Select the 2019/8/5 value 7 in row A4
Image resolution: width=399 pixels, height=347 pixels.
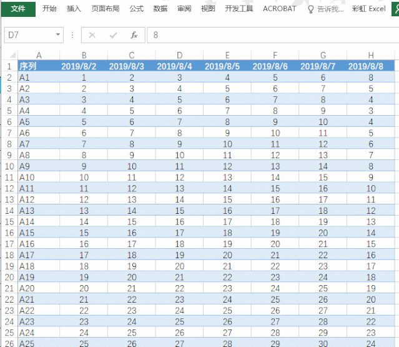click(x=227, y=111)
